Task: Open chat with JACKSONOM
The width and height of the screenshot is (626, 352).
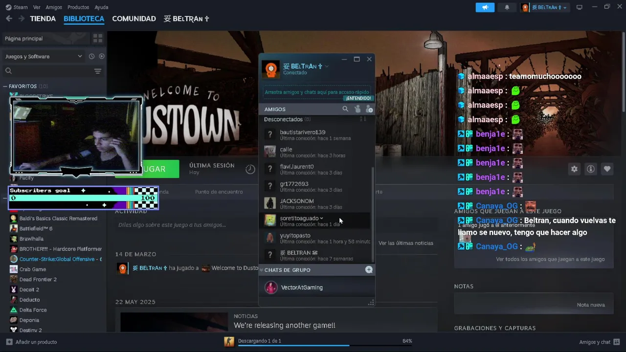Action: [x=316, y=204]
